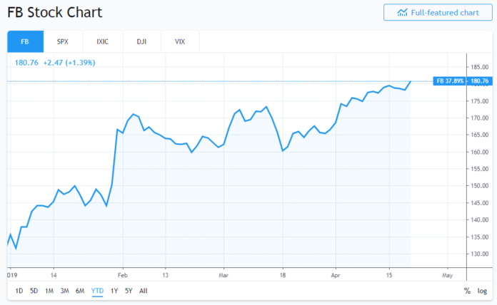This screenshot has height=305, width=497.
Task: Show the 5Y time range
Action: tap(129, 291)
